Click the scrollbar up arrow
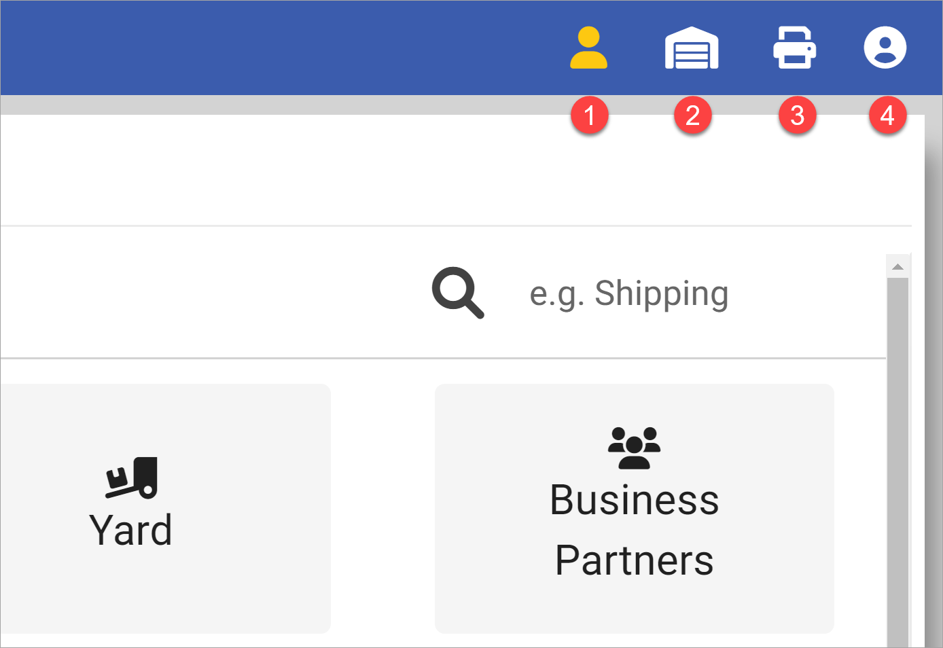943x648 pixels. point(897,266)
